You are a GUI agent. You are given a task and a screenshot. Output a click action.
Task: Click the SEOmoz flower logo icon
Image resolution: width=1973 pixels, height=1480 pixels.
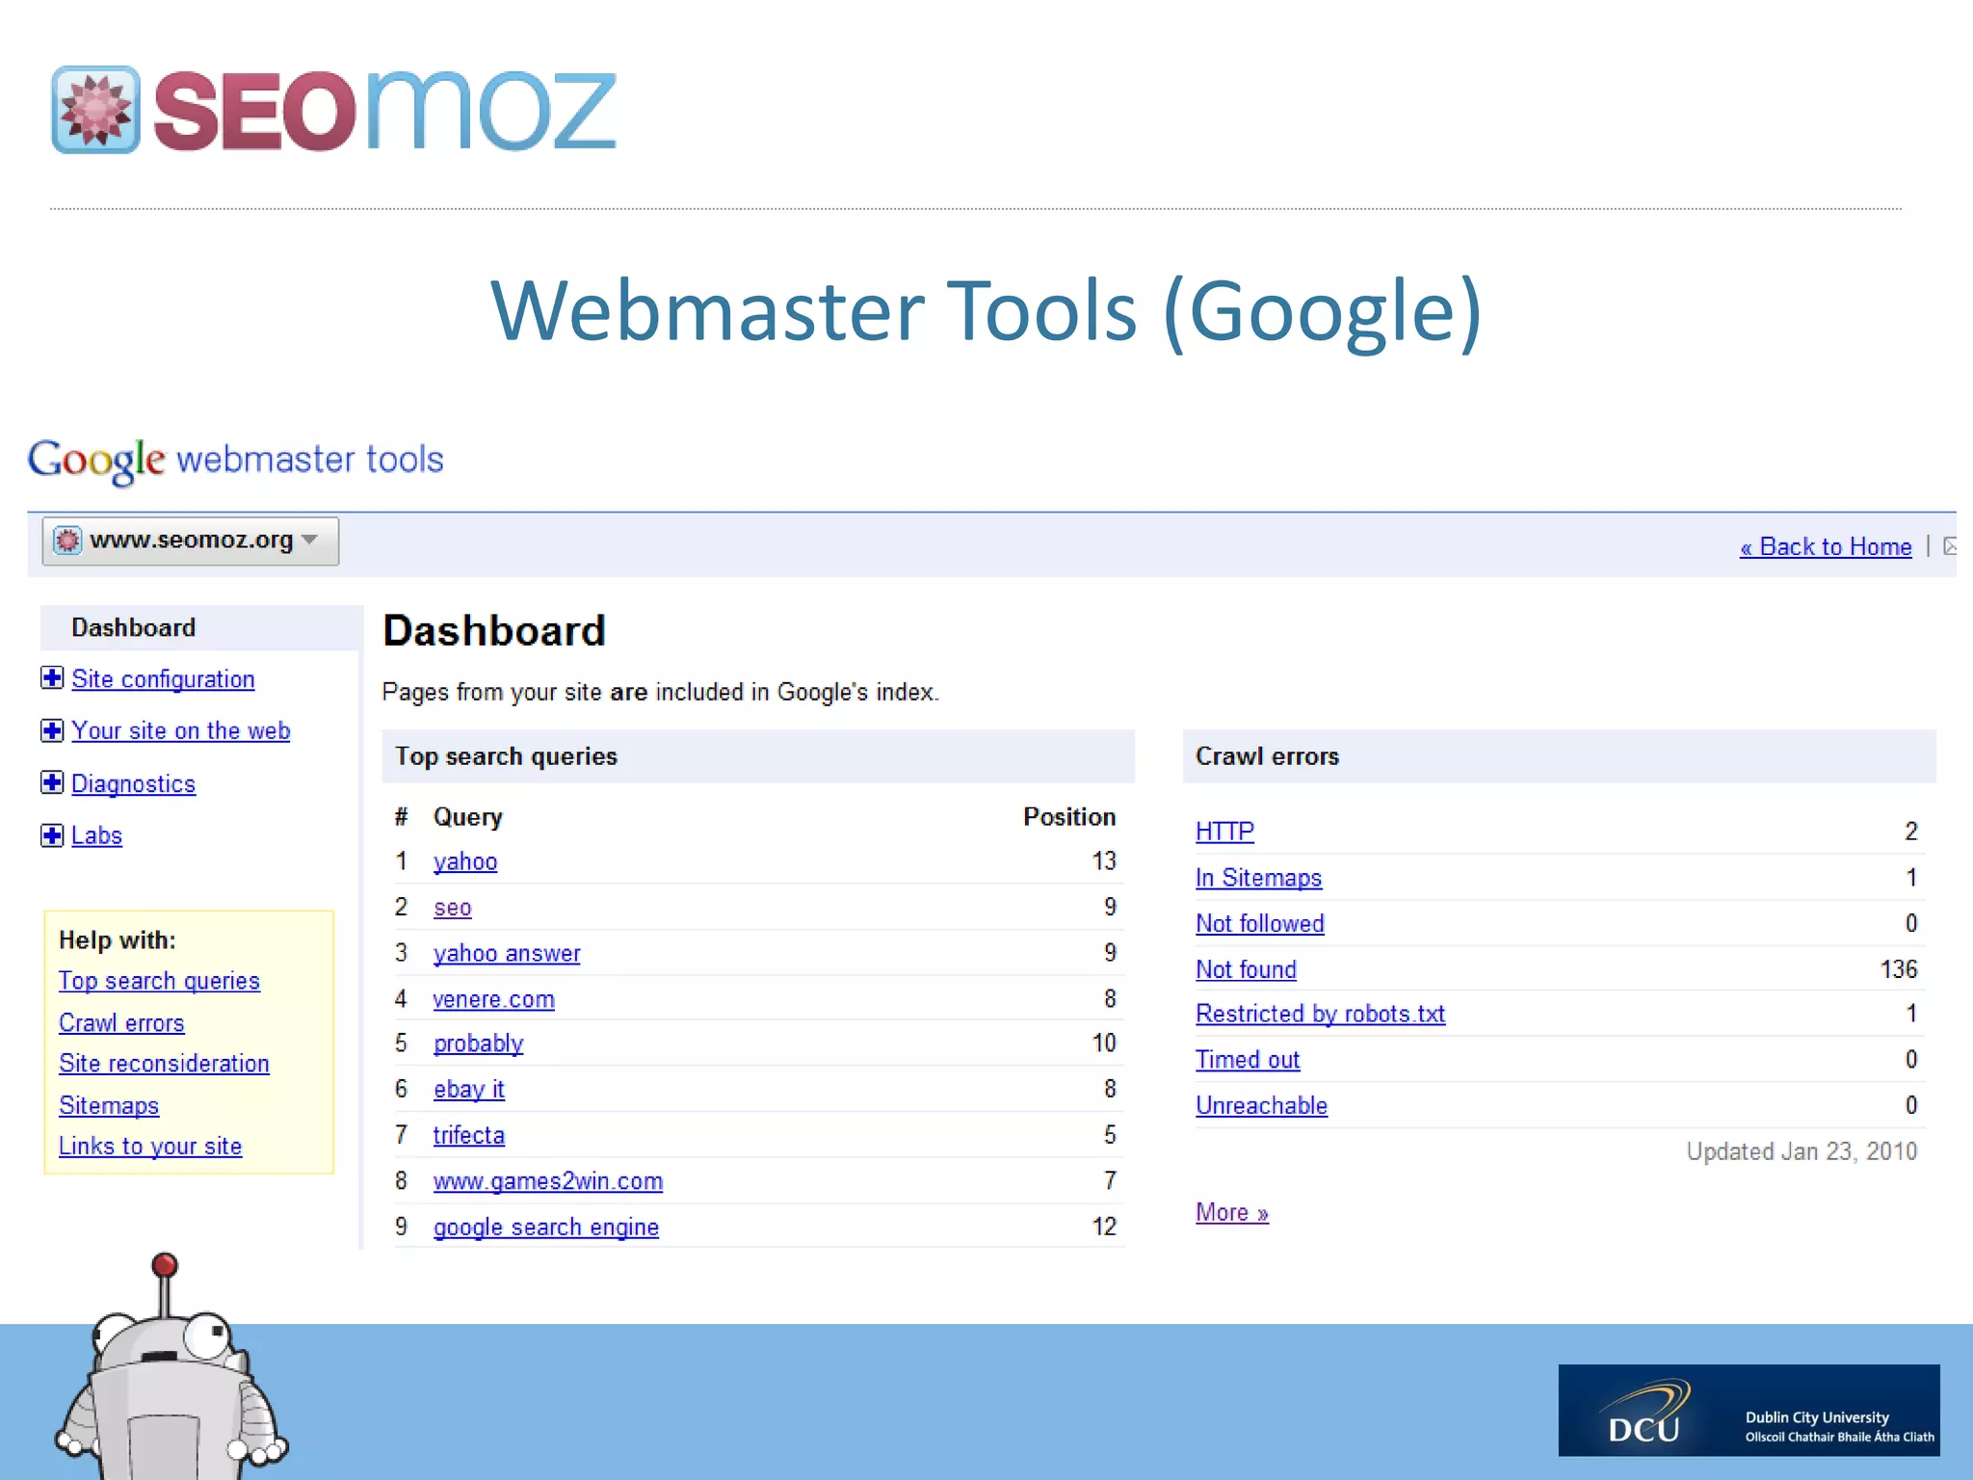(95, 110)
